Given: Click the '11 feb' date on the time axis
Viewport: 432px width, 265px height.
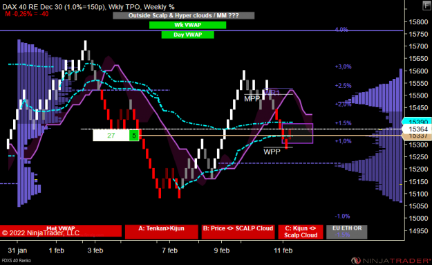Looking at the screenshot, I should coord(283,250).
